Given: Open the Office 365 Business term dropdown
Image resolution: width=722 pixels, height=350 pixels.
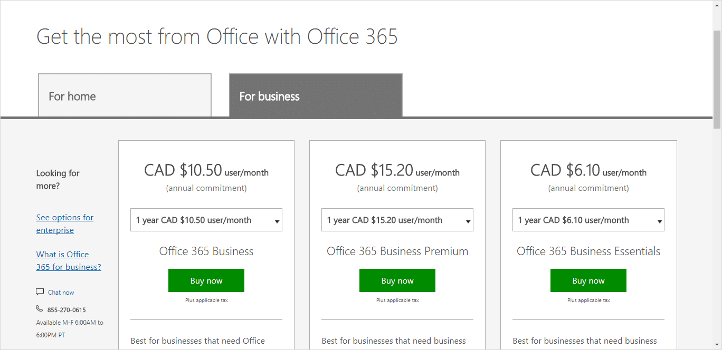Looking at the screenshot, I should [206, 220].
